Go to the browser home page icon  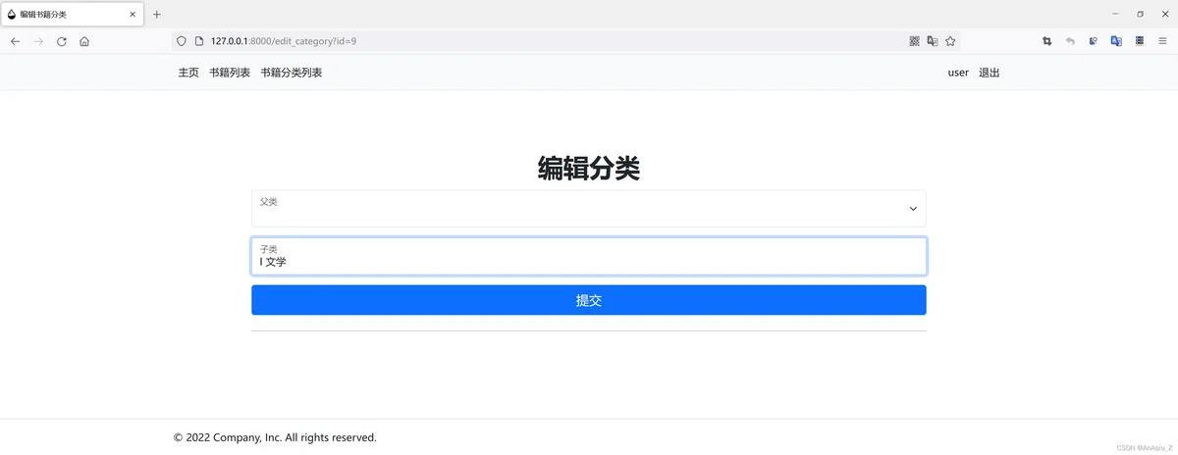(84, 41)
